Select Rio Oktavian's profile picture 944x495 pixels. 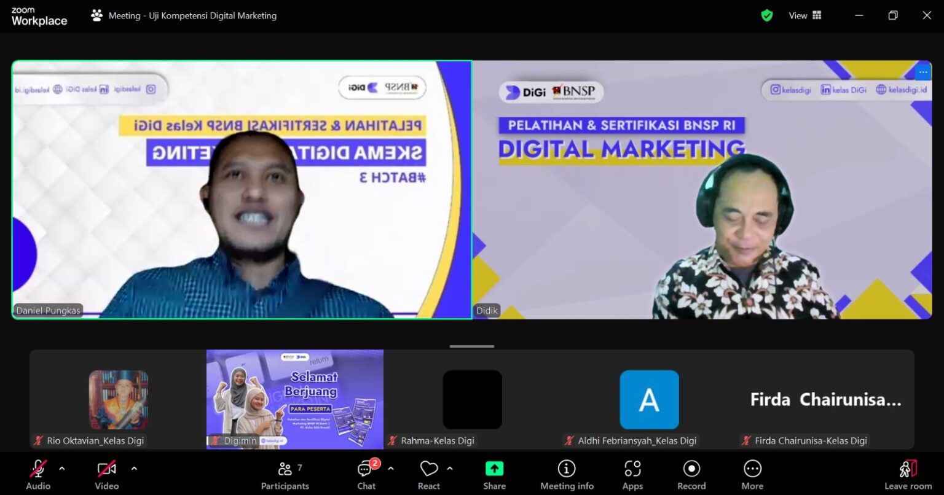point(119,399)
